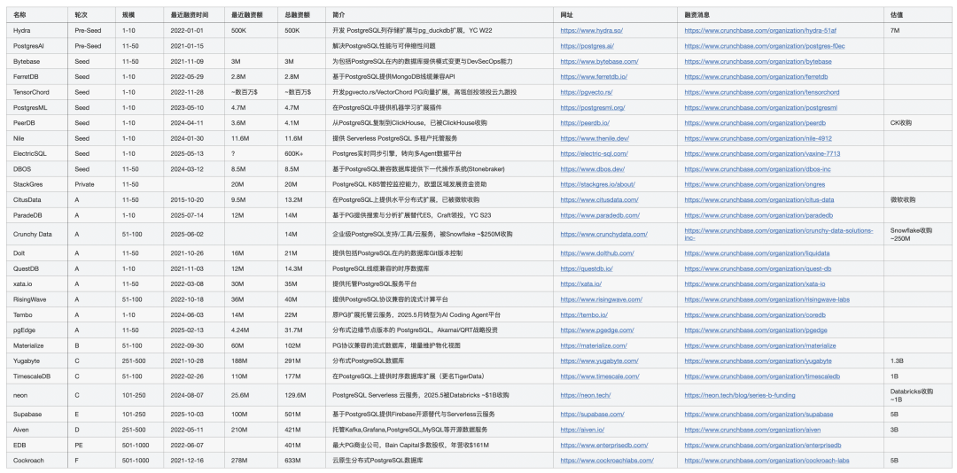Select the Crunchy Data name cell
Image resolution: width=957 pixels, height=473 pixels.
point(36,235)
